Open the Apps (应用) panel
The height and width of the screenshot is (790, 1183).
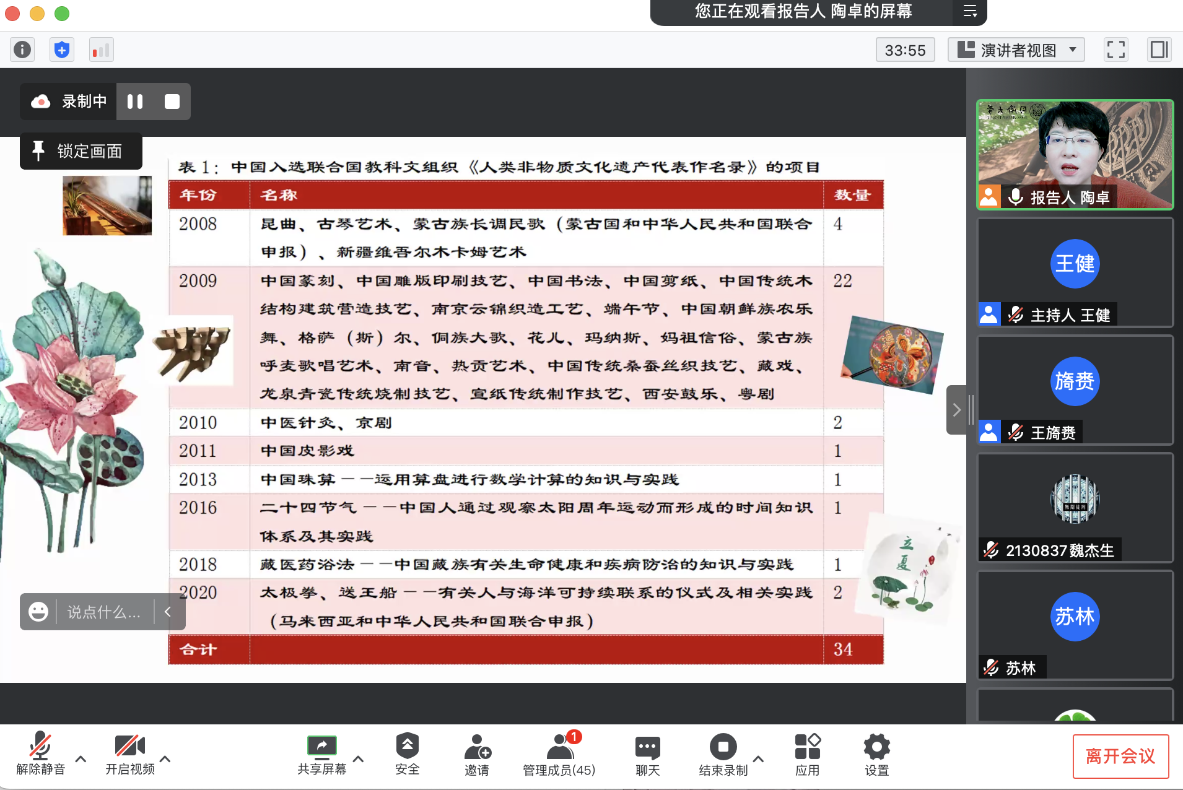807,754
